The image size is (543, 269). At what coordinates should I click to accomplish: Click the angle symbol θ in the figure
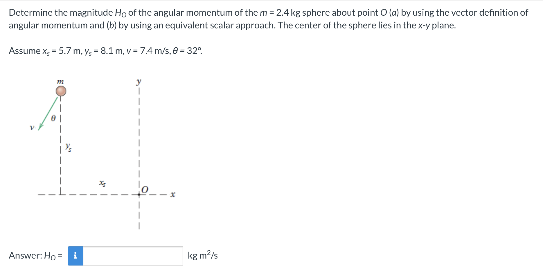[x=53, y=118]
